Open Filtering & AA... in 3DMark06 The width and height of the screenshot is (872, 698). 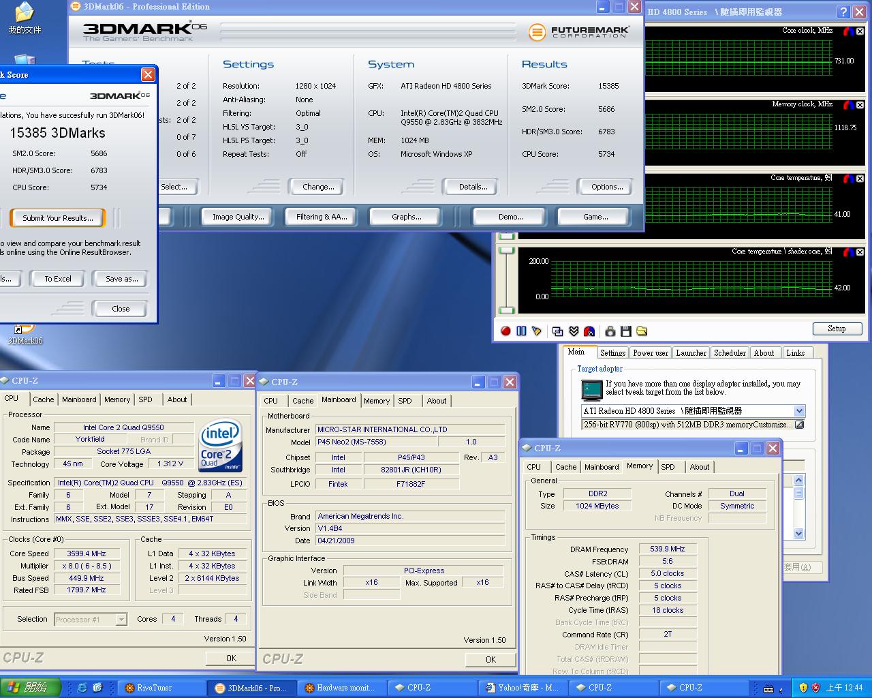coord(322,217)
